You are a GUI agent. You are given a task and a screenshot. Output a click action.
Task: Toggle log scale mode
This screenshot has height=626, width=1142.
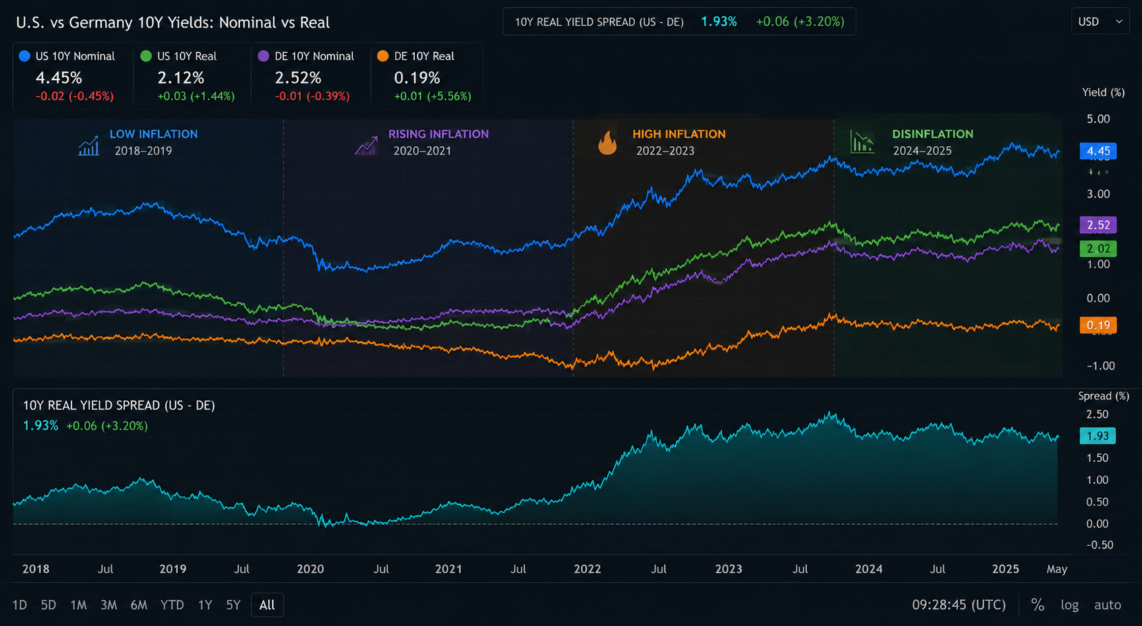click(1070, 605)
